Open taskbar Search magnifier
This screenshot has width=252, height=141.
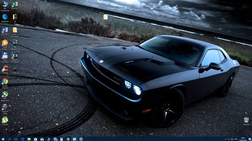point(9,139)
